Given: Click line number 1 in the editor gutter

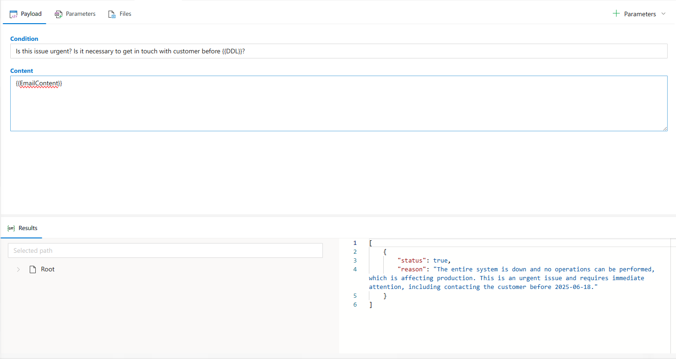Looking at the screenshot, I should point(355,243).
